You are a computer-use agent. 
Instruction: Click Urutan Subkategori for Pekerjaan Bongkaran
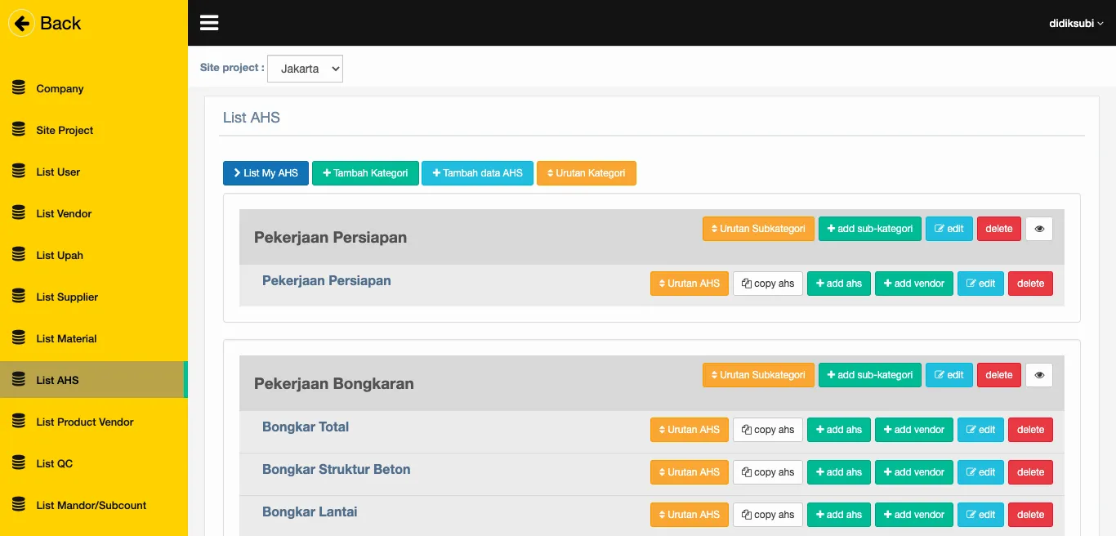[758, 375]
